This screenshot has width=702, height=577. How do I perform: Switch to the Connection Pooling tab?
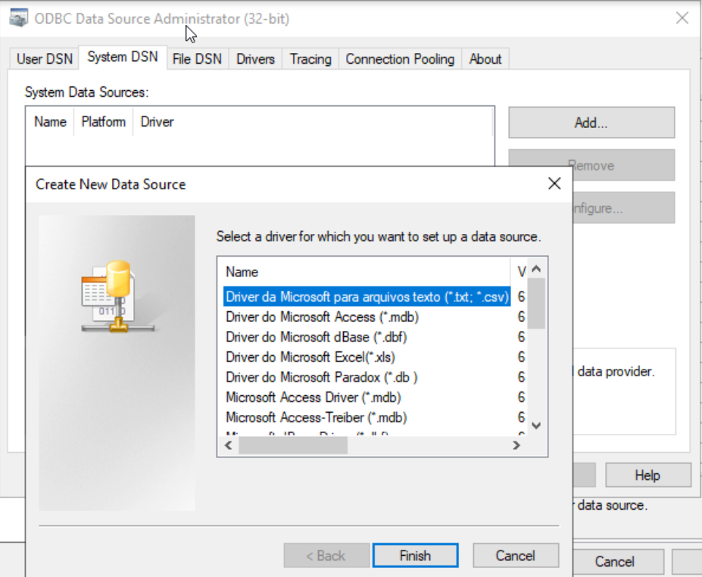400,58
